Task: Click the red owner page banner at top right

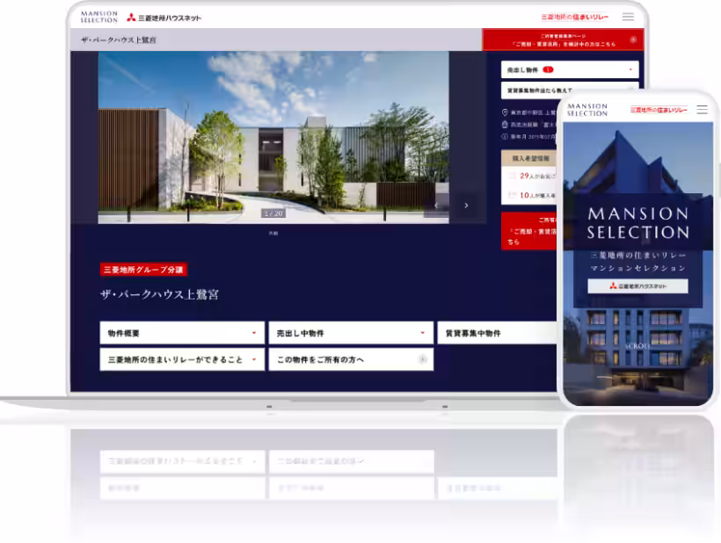Action: coord(563,40)
